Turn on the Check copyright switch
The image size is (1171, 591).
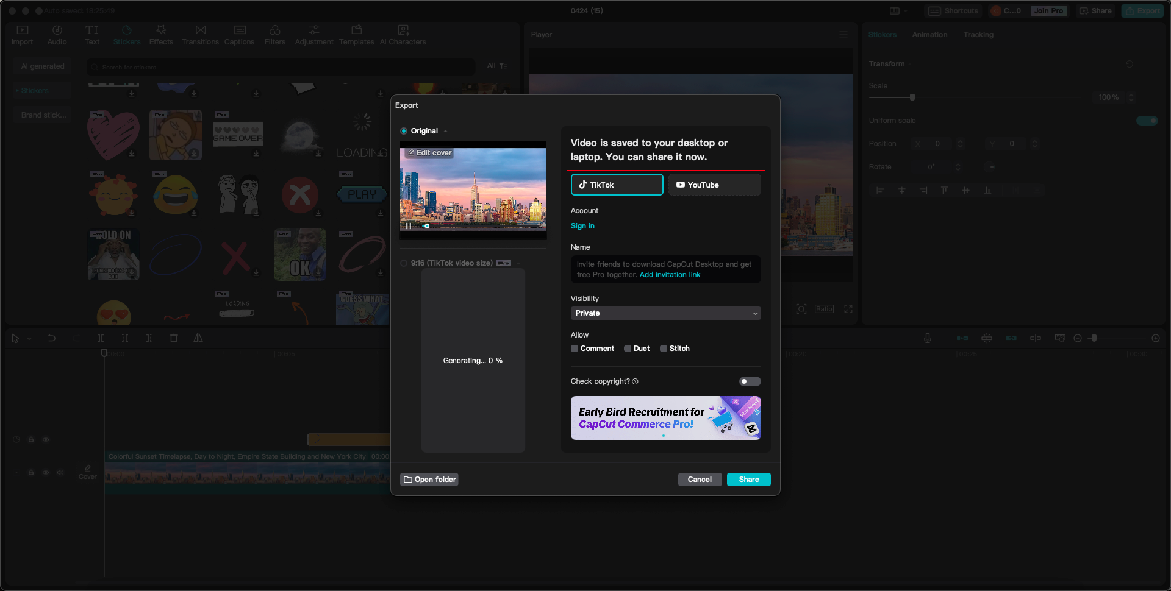click(x=750, y=381)
